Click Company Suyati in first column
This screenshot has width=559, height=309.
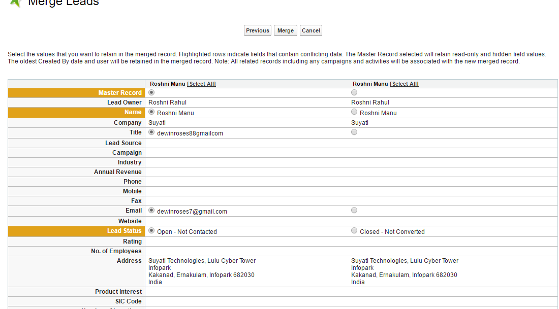[x=157, y=123]
